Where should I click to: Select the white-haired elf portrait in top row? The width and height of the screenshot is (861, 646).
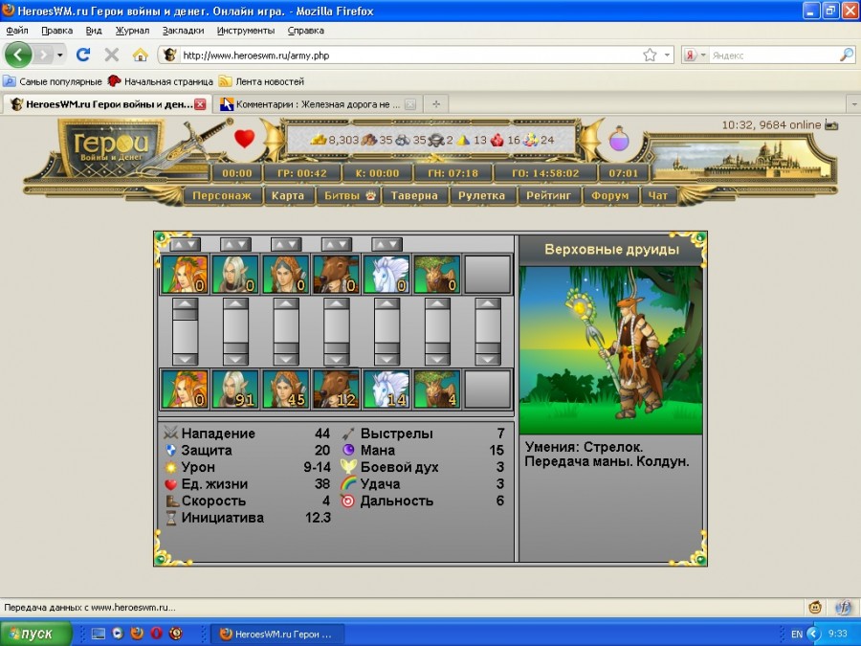coord(235,274)
